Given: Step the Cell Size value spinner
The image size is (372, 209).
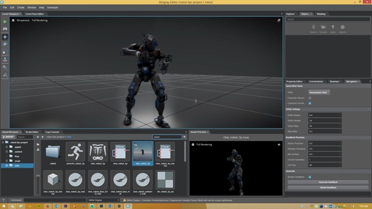Looking at the screenshot, I should pos(340,165).
